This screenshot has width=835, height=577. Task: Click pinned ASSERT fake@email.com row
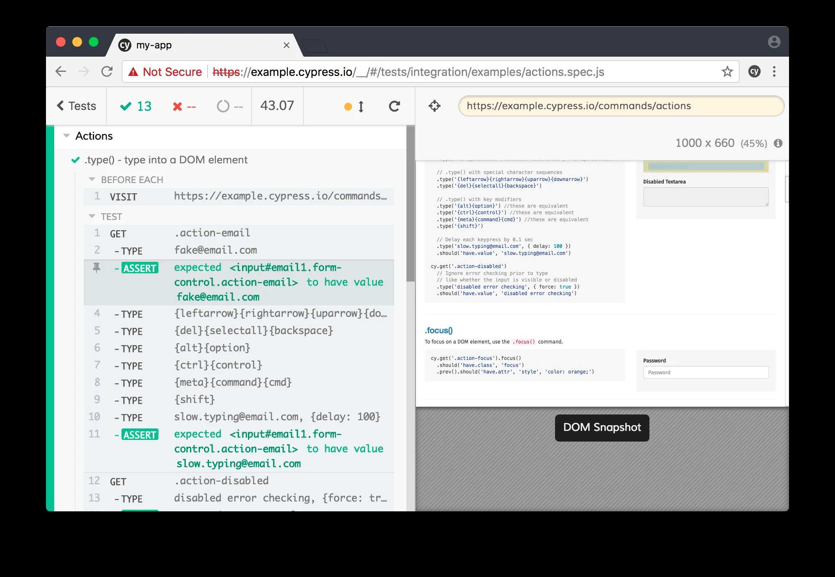(239, 282)
